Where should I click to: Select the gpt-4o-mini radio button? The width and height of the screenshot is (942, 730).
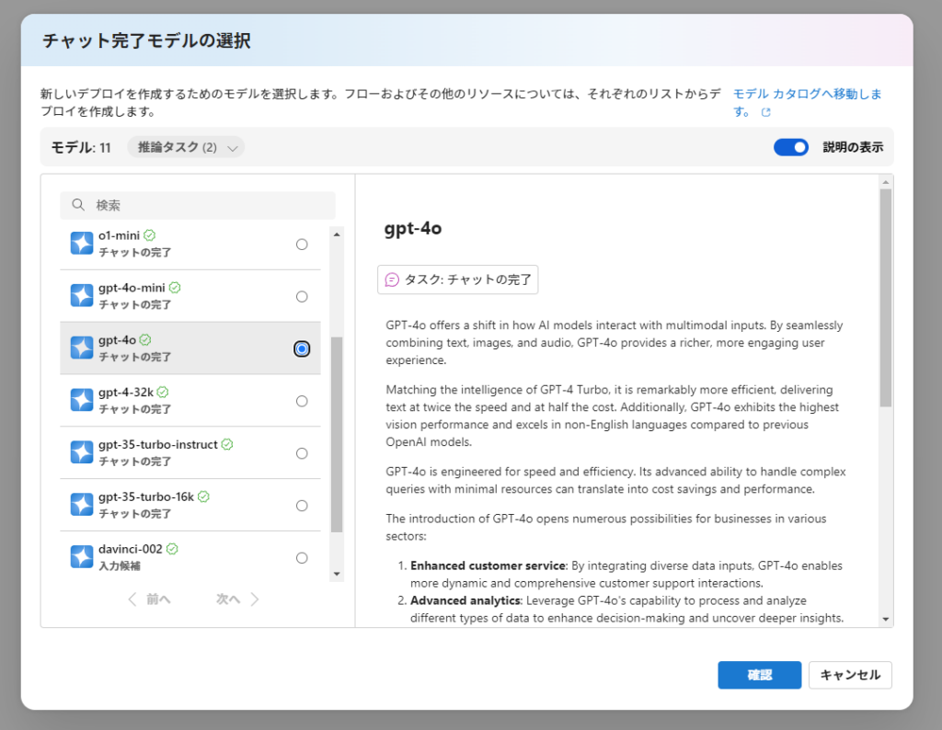pos(302,297)
